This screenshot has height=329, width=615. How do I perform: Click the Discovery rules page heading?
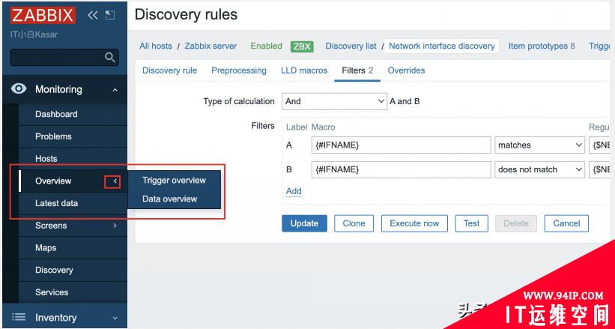[x=186, y=15]
